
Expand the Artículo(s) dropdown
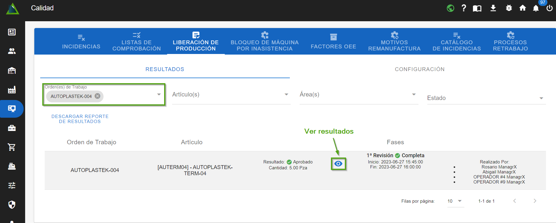point(286,94)
